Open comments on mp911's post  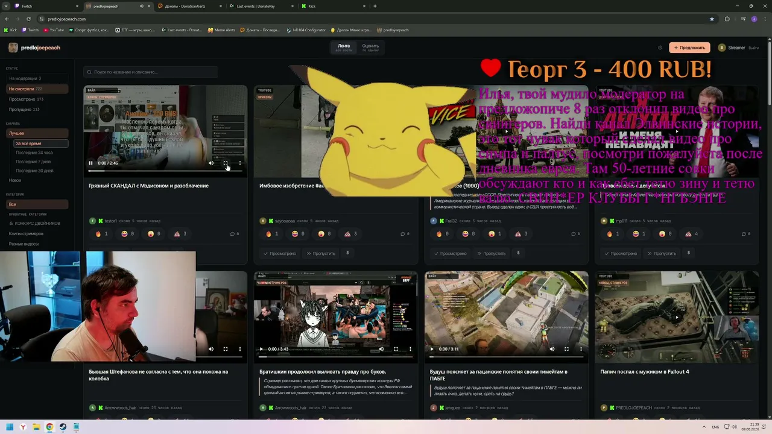click(x=746, y=234)
